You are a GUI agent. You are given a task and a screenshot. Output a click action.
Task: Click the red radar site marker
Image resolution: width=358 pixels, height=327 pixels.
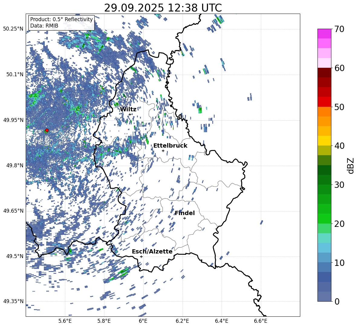(47, 130)
